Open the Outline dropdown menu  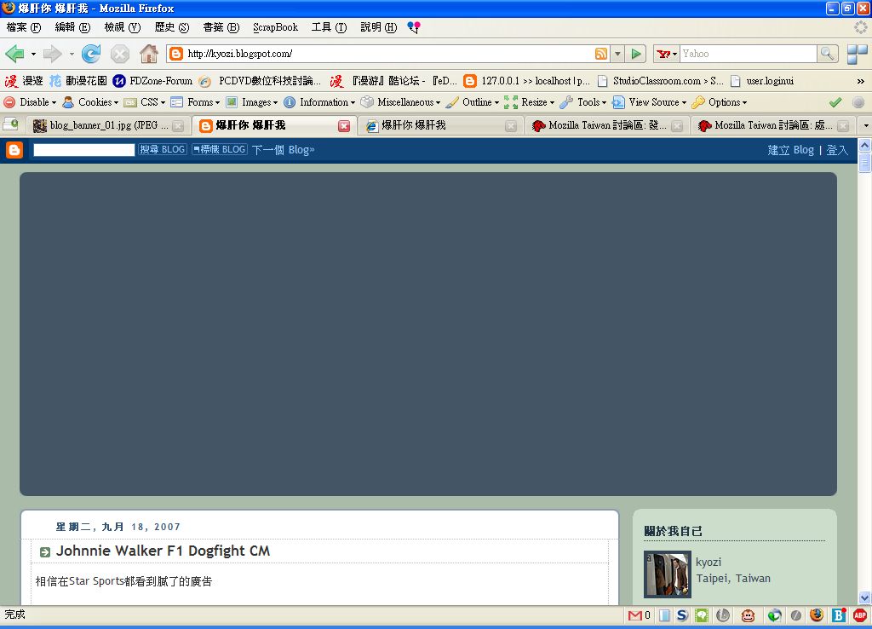click(x=473, y=102)
